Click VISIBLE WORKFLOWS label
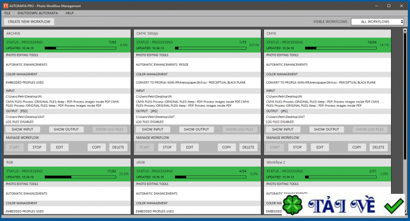 (330, 22)
